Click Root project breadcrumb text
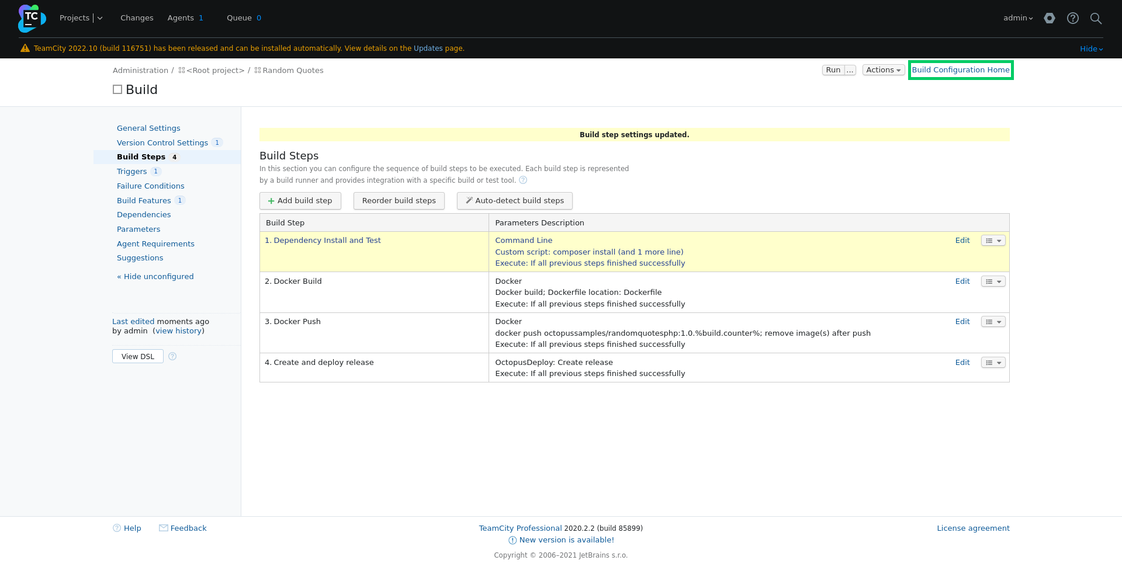1122x581 pixels. (x=216, y=71)
